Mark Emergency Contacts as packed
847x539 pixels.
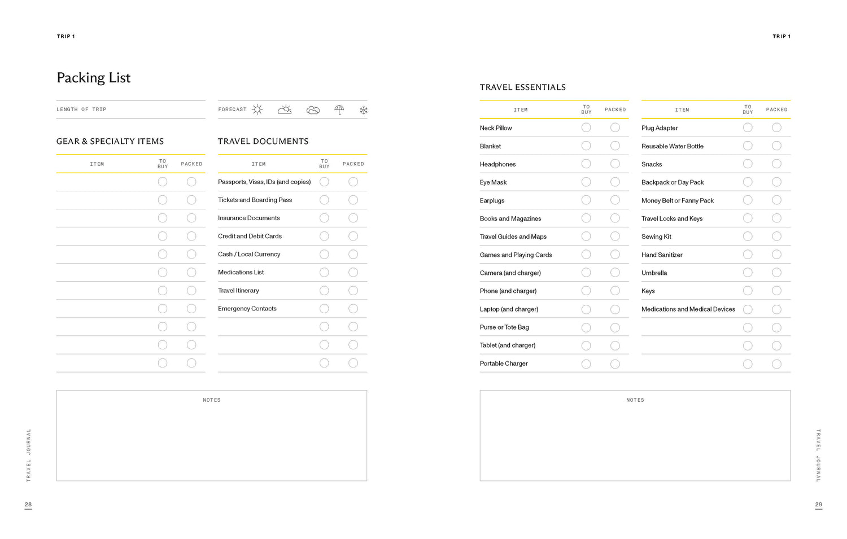(353, 309)
